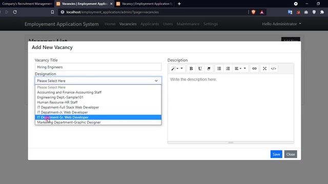328x184 pixels.
Task: Click the site info icon near localhost
Action: click(63, 12)
